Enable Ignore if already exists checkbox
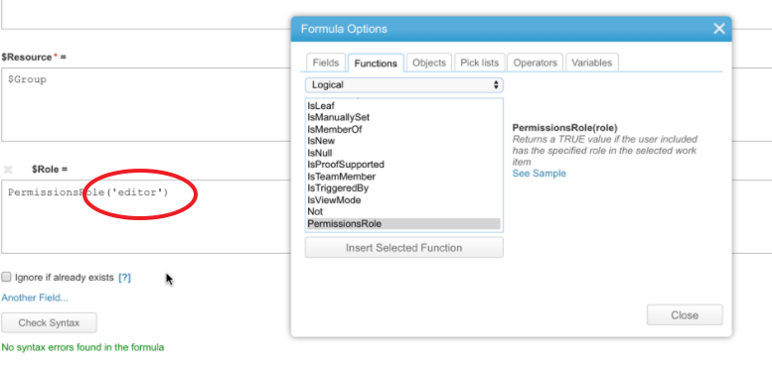This screenshot has height=366, width=772. [6, 277]
